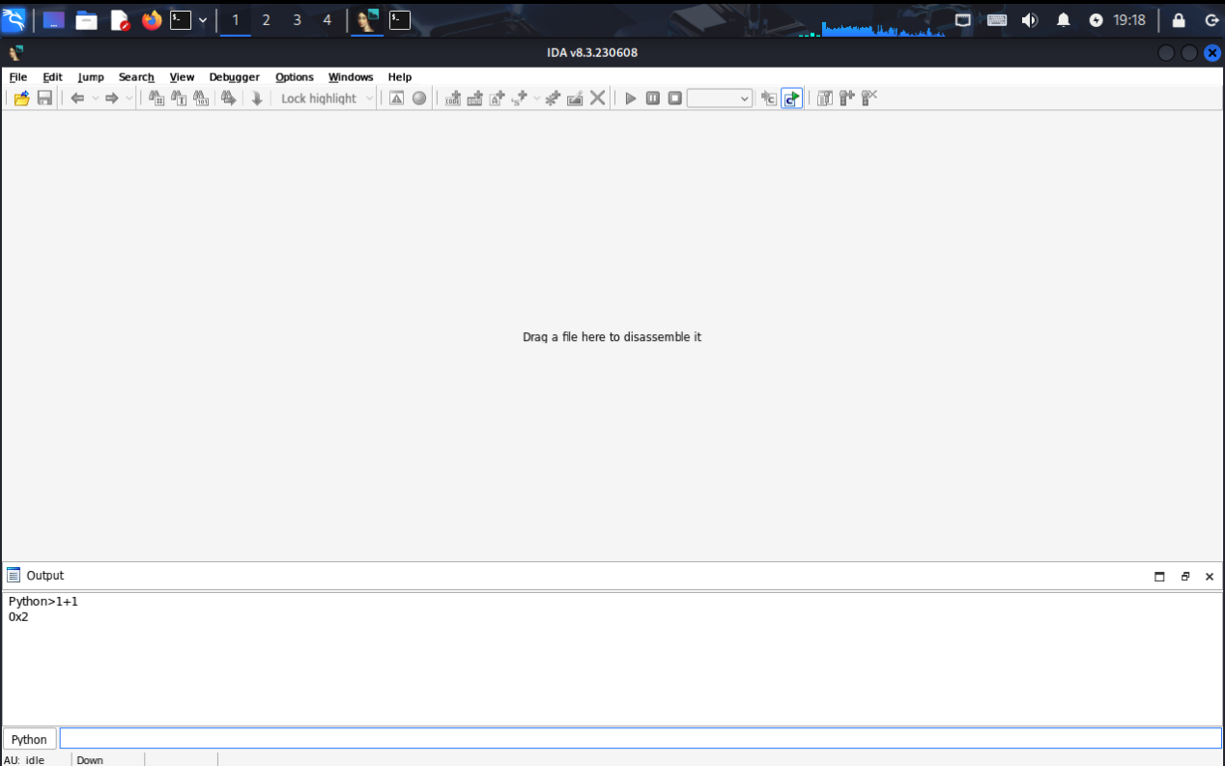1225x766 pixels.
Task: Click the delete X icon in toolbar
Action: 598,99
